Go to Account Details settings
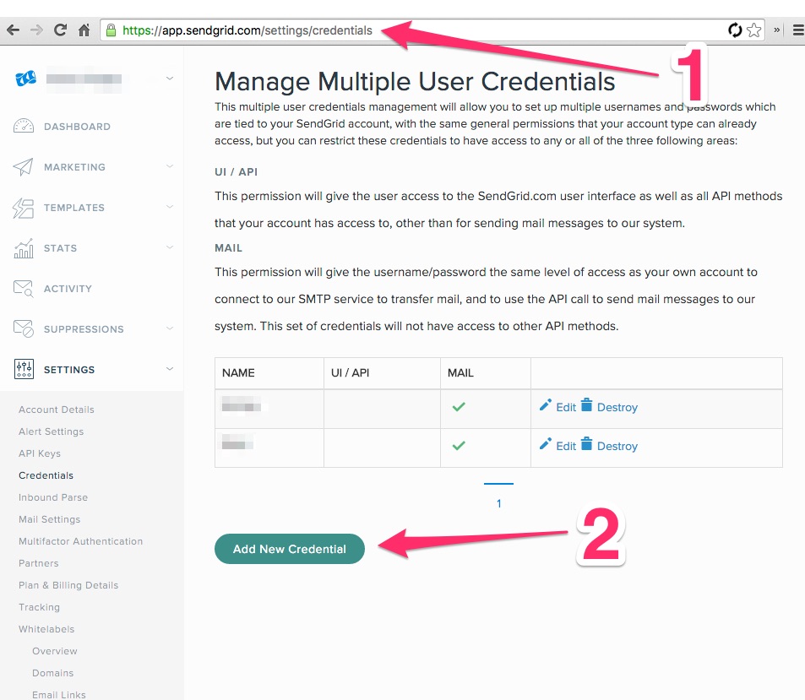 tap(57, 410)
